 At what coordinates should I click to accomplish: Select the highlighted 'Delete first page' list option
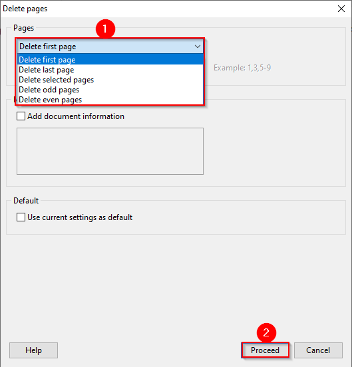point(110,60)
